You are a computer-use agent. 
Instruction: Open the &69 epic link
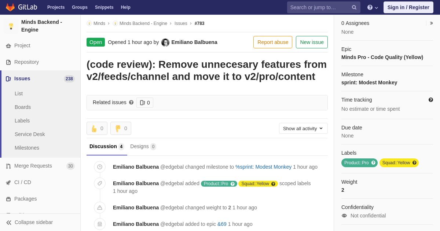point(222,224)
